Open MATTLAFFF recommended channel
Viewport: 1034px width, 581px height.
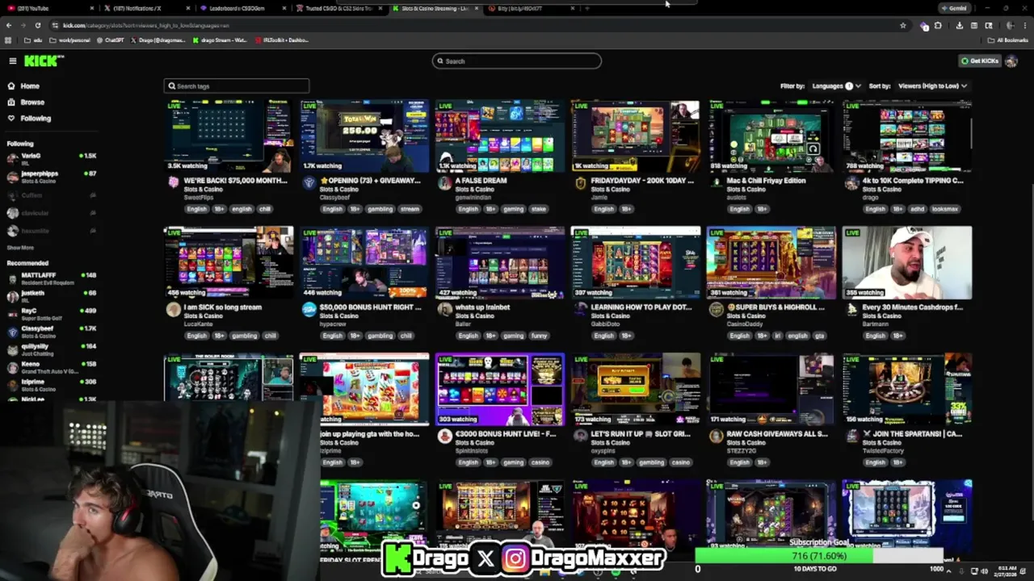[x=50, y=278]
